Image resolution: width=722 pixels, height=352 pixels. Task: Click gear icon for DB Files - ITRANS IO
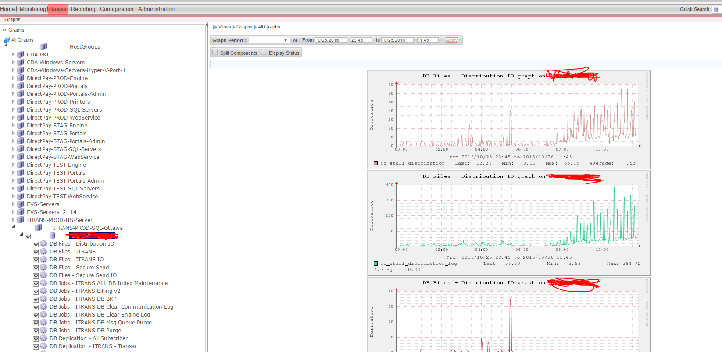tap(43, 259)
